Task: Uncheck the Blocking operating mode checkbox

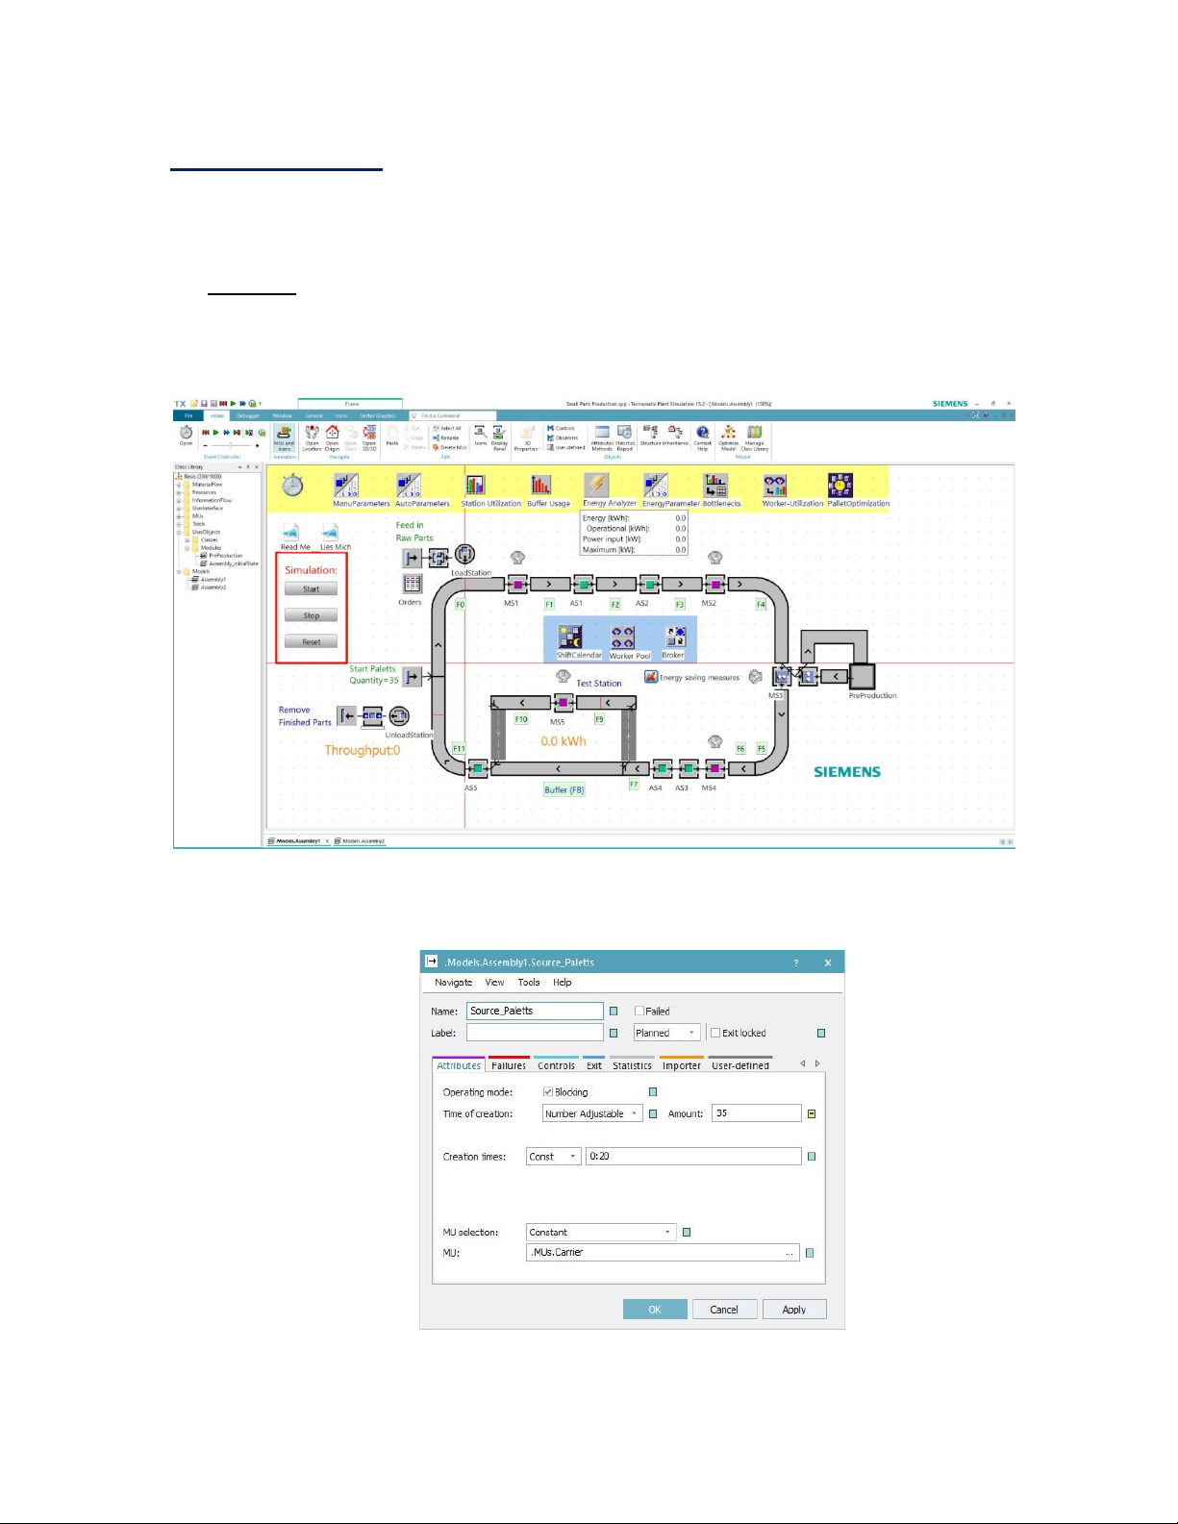Action: [x=548, y=1092]
